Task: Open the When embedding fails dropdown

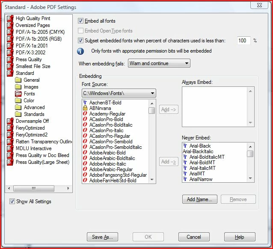Action: (x=159, y=63)
